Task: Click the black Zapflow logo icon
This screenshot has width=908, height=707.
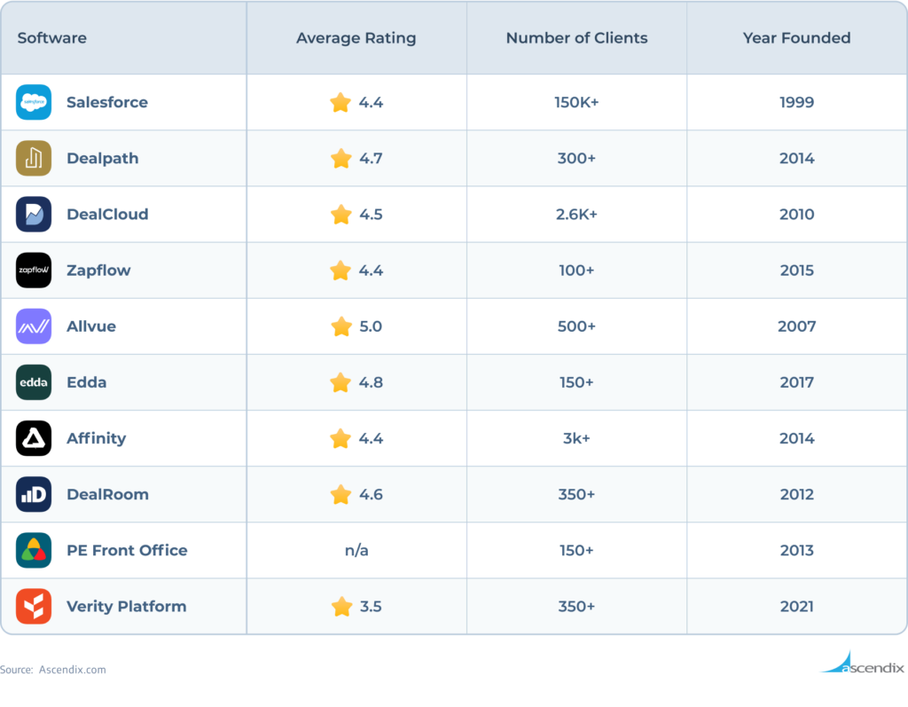Action: click(34, 270)
